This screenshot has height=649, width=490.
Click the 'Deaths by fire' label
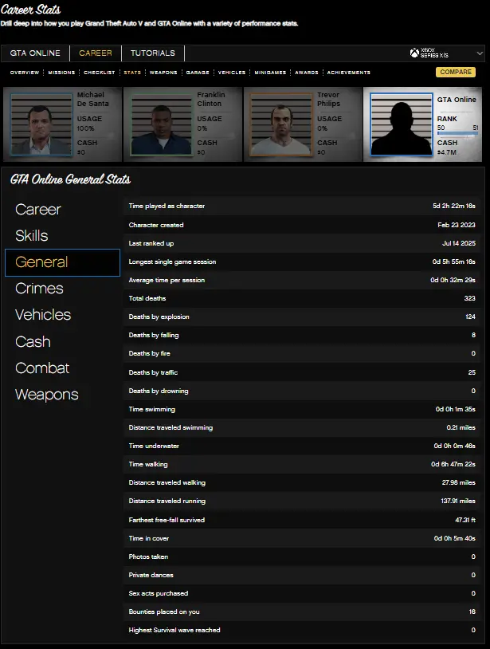tap(149, 353)
